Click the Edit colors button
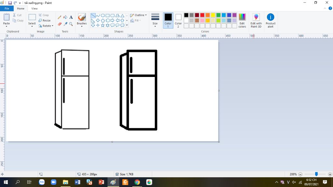 click(242, 20)
